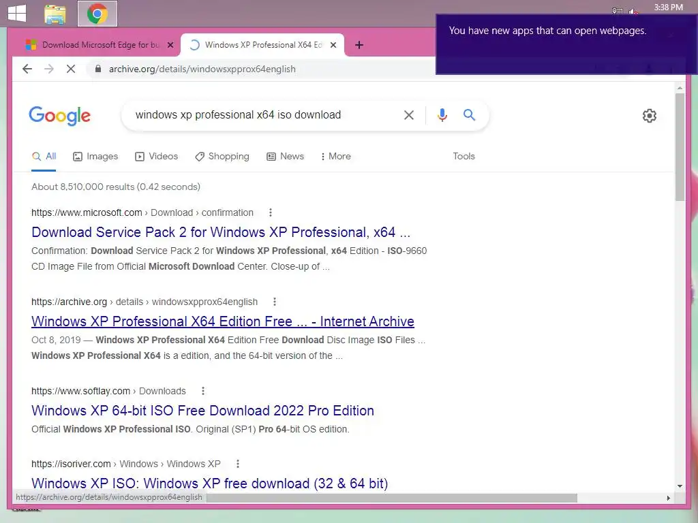Image resolution: width=698 pixels, height=523 pixels.
Task: Open options dots beside isoriver.com result
Action: (x=238, y=464)
